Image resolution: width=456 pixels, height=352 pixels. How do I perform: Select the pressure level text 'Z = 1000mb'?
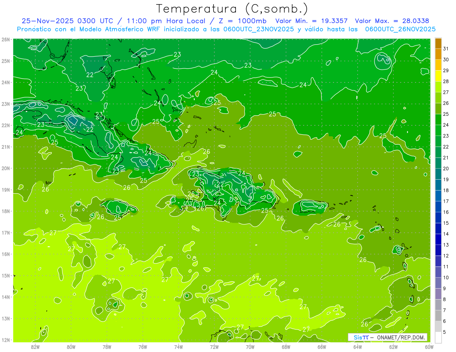click(x=242, y=21)
